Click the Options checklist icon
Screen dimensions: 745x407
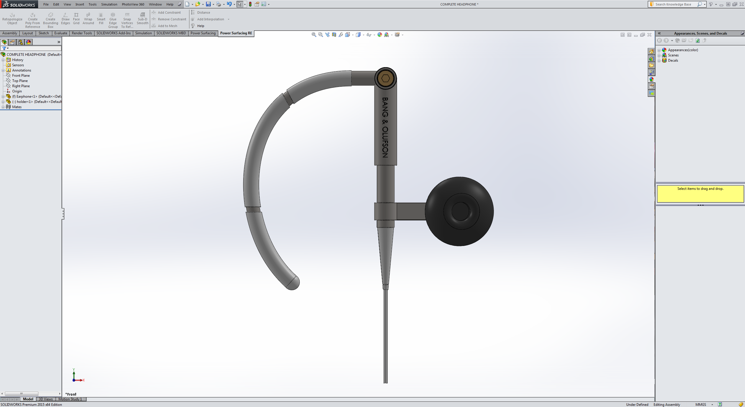tap(263, 4)
